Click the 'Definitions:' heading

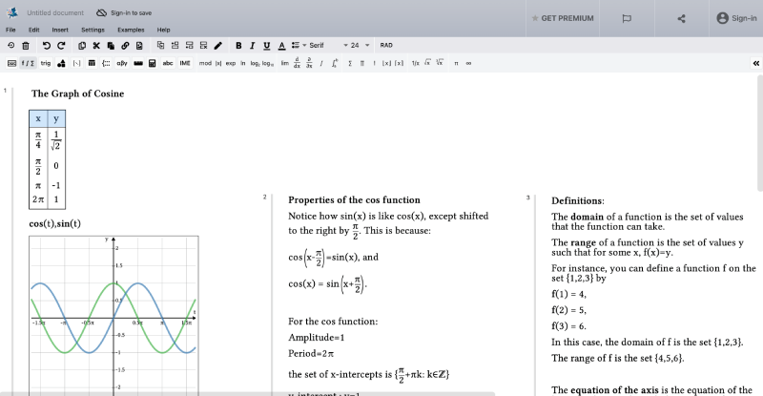578,200
